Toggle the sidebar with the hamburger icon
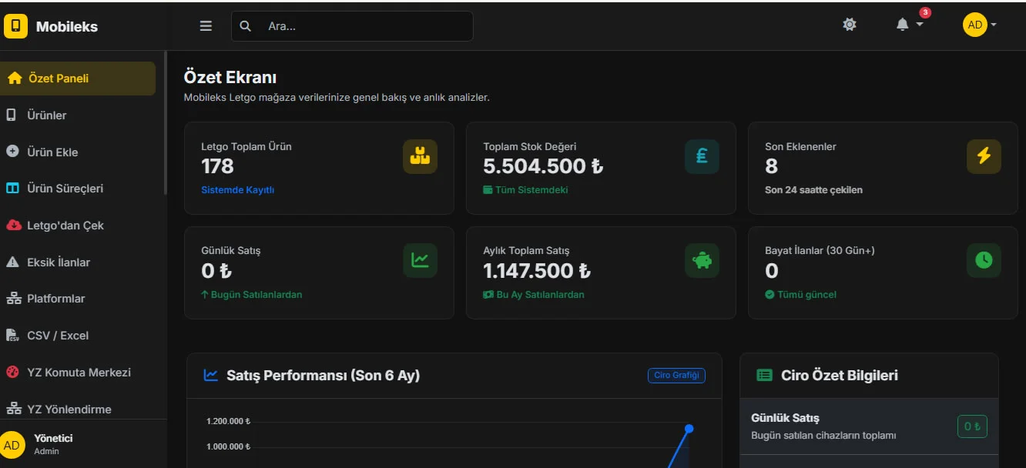The image size is (1026, 468). (x=206, y=26)
